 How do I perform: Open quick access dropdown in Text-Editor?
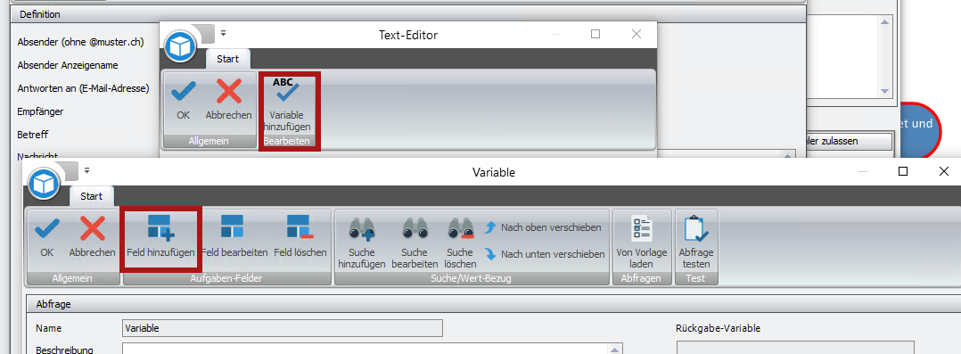pyautogui.click(x=224, y=32)
